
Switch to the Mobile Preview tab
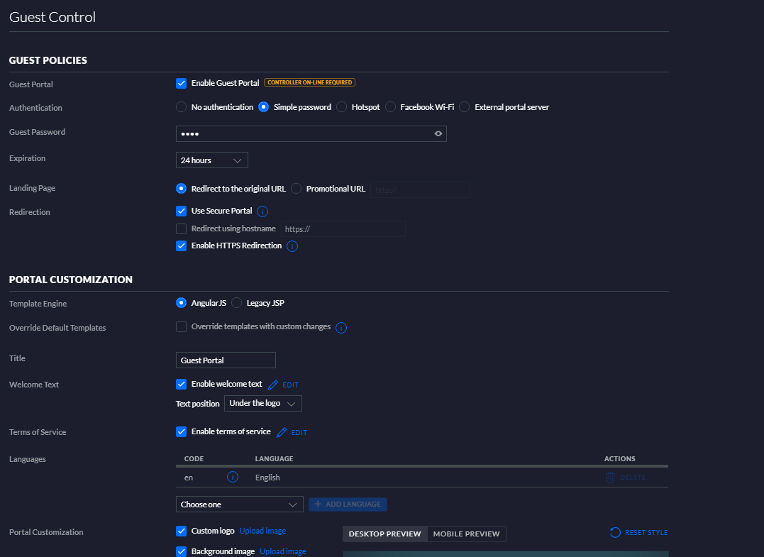pyautogui.click(x=467, y=534)
